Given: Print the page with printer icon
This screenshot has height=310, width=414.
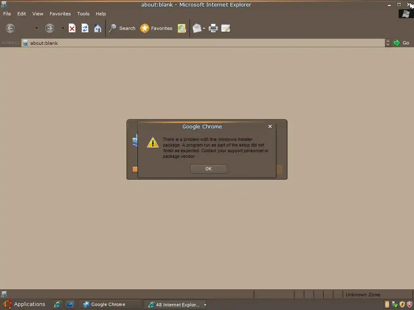Looking at the screenshot, I should [213, 28].
